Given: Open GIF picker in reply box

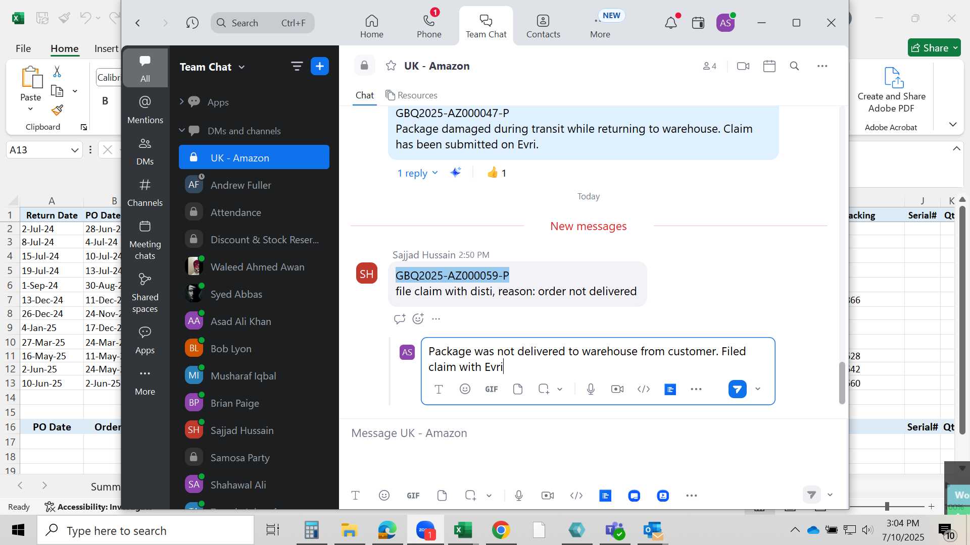Looking at the screenshot, I should (491, 389).
